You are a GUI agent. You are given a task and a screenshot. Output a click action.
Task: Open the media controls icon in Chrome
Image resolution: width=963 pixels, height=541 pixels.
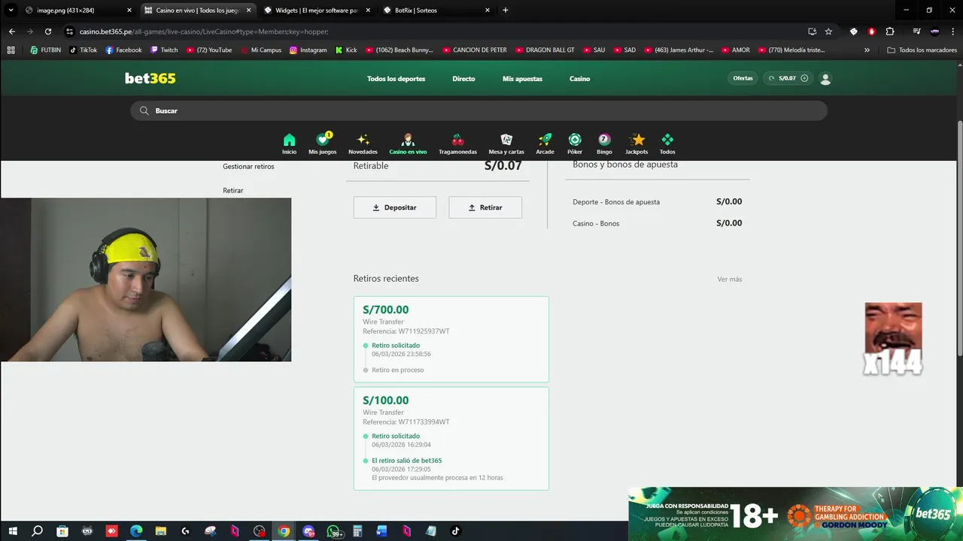[916, 32]
